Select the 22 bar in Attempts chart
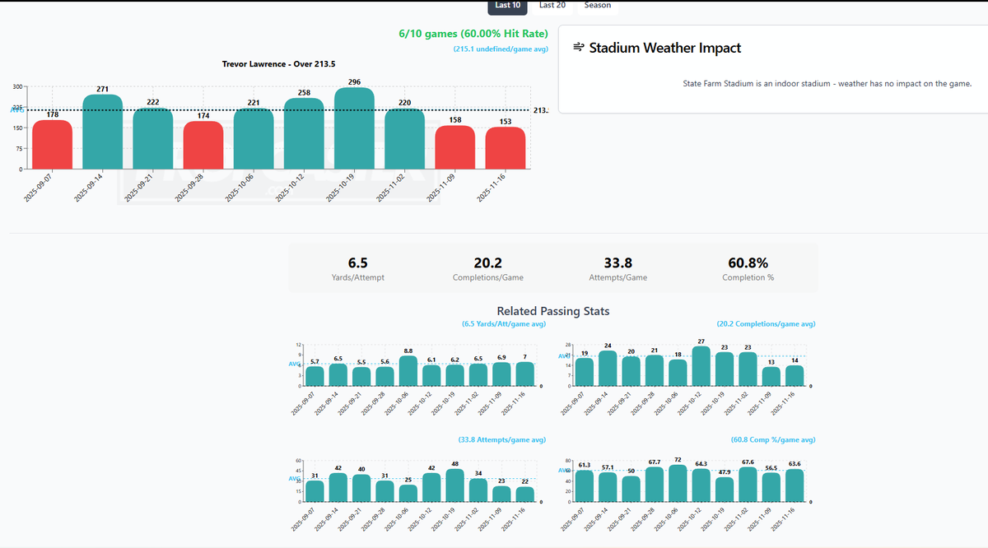Image resolution: width=988 pixels, height=548 pixels. coord(524,495)
